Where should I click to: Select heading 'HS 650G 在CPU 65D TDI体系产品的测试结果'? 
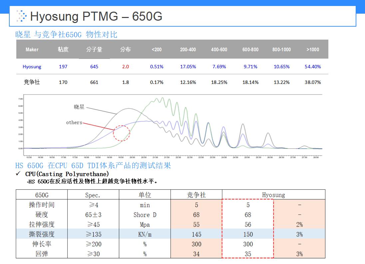93,165
